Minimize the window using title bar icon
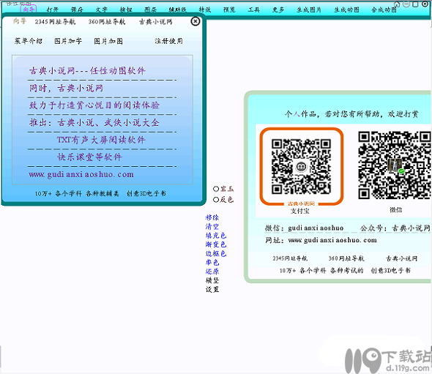This screenshot has width=432, height=374. [x=406, y=4]
